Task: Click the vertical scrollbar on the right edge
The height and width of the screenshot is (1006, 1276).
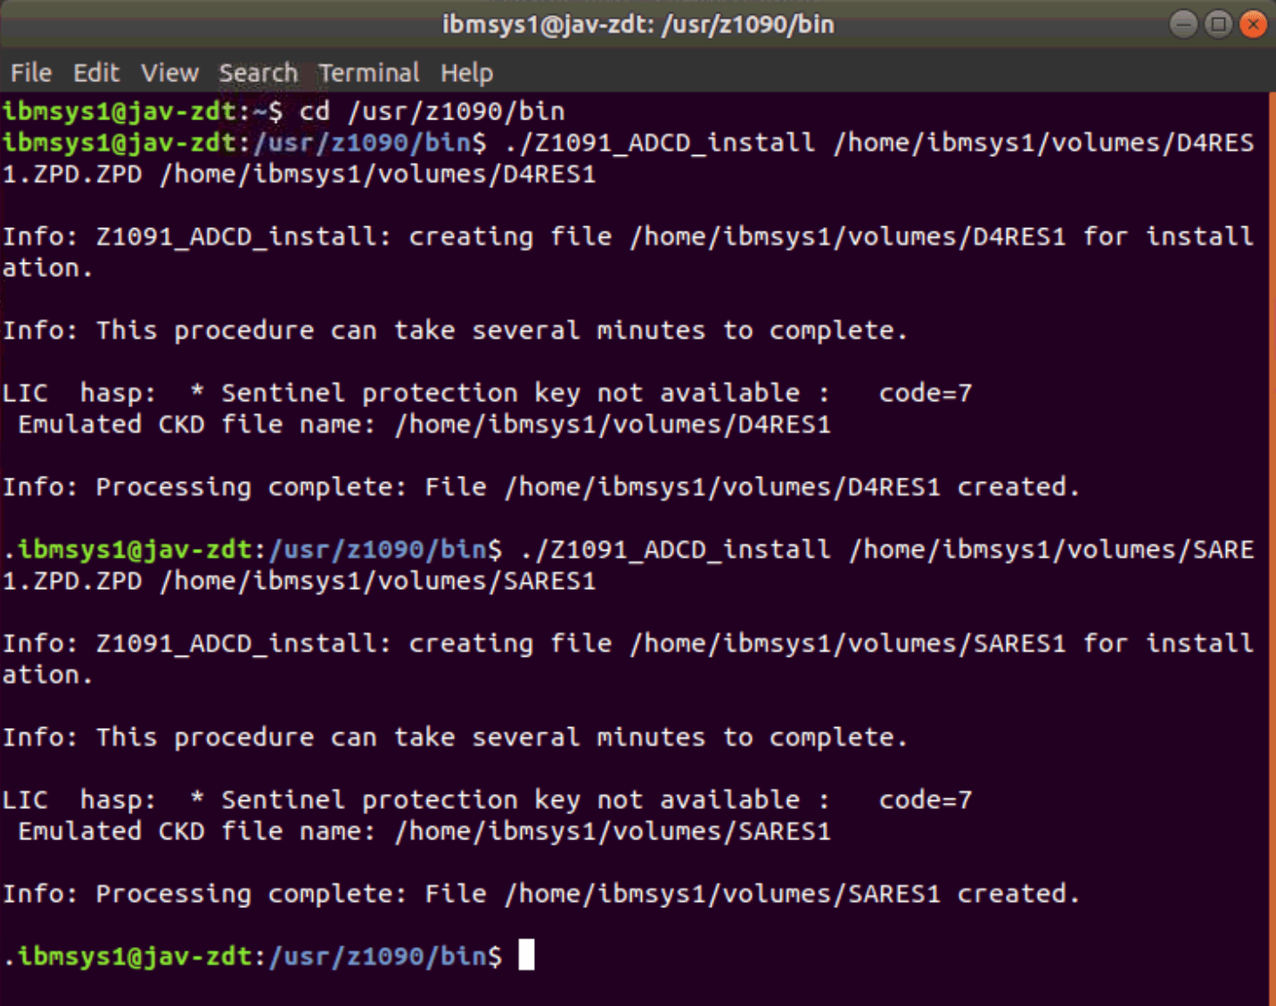Action: tap(1271, 535)
